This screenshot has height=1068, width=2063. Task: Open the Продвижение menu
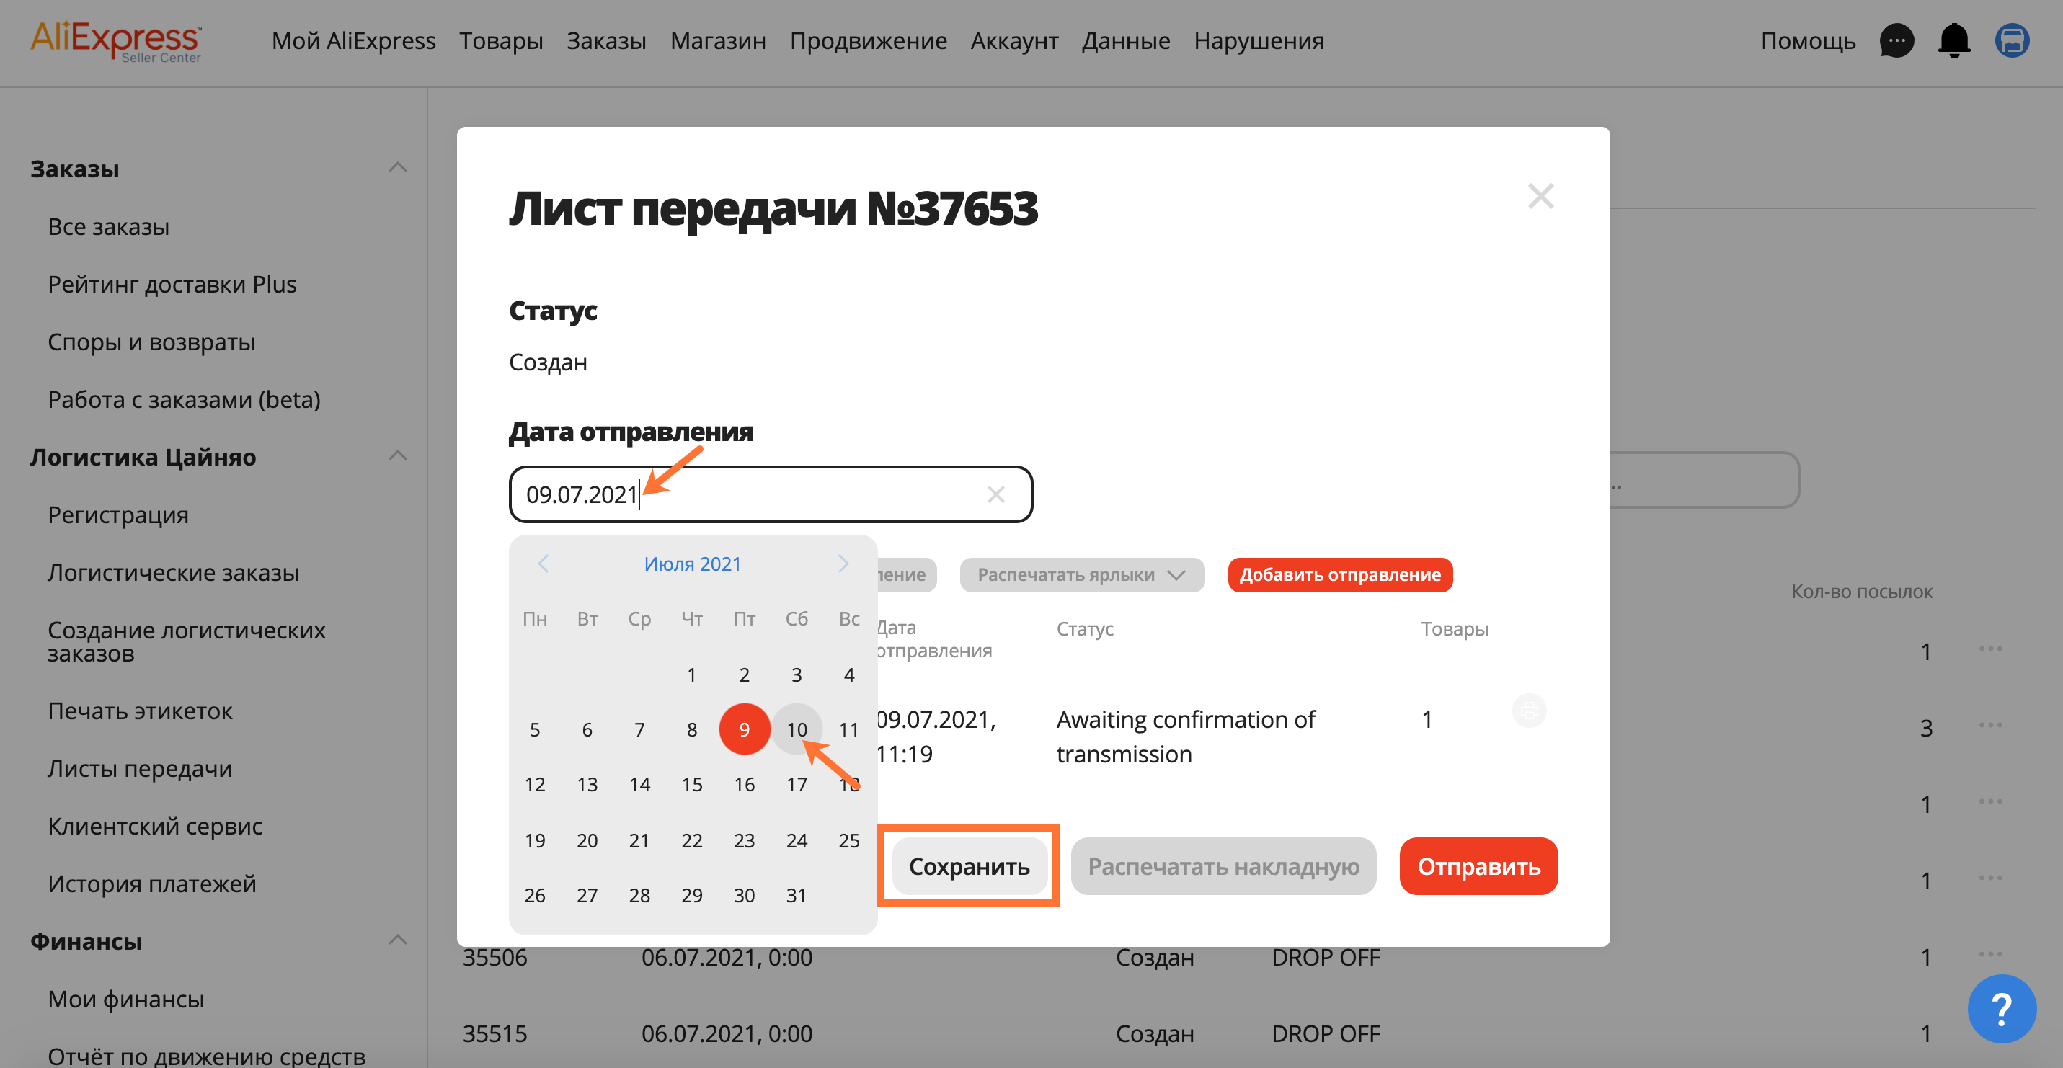pos(868,41)
